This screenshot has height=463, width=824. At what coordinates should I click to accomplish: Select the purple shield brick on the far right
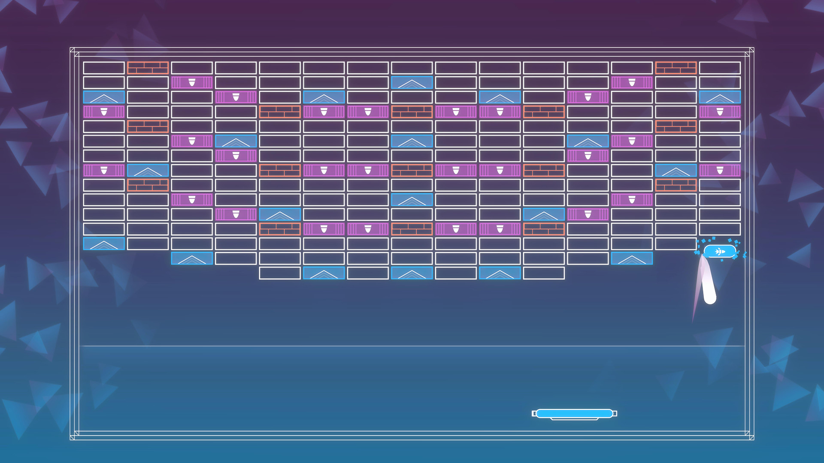pyautogui.click(x=719, y=112)
